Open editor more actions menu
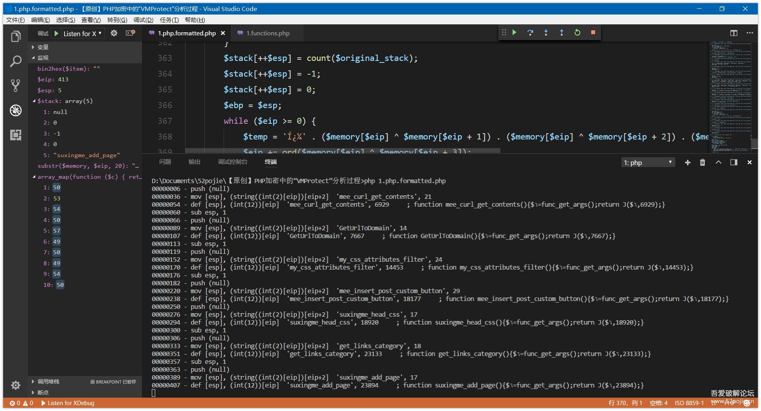Screen dimensions: 761x411 (x=750, y=33)
